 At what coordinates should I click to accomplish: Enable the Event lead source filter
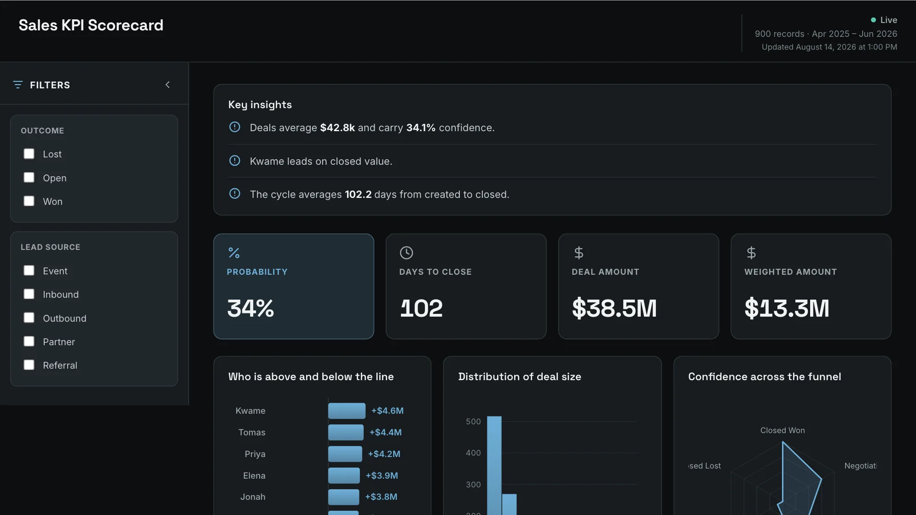(29, 271)
